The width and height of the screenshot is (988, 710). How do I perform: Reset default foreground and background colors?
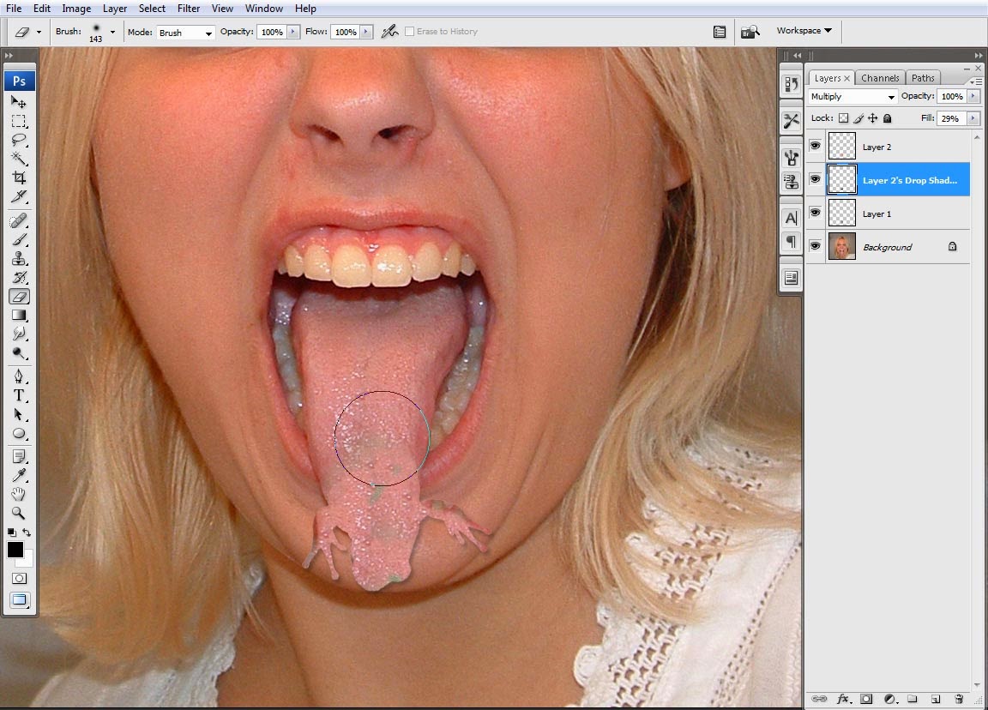(11, 532)
